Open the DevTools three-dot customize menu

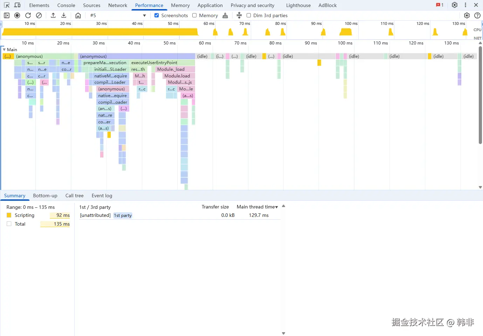click(x=465, y=5)
